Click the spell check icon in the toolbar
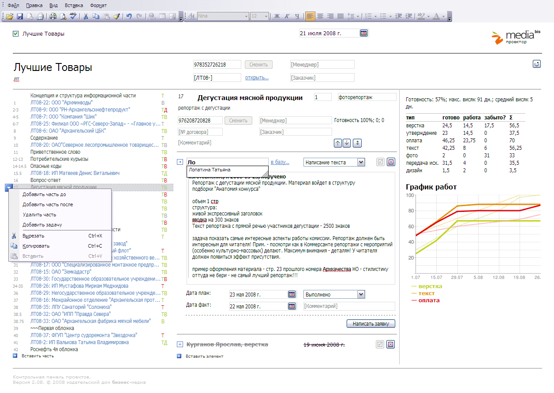This screenshot has height=393, width=554. pos(73,16)
